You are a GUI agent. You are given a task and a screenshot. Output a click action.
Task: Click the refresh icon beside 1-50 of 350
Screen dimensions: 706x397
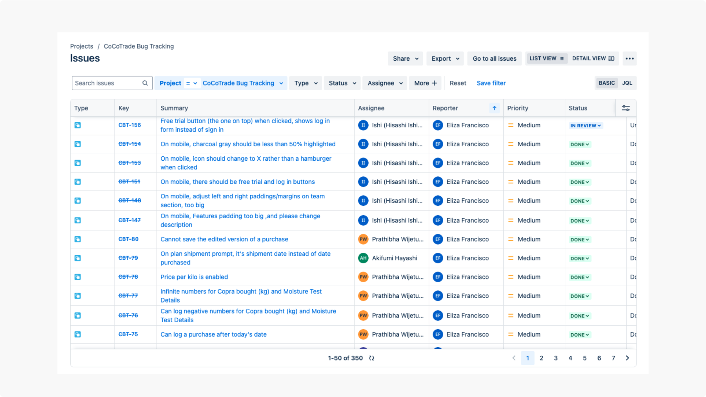pos(371,358)
